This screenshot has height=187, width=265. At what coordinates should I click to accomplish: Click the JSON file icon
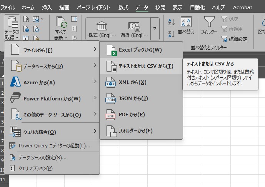110,99
